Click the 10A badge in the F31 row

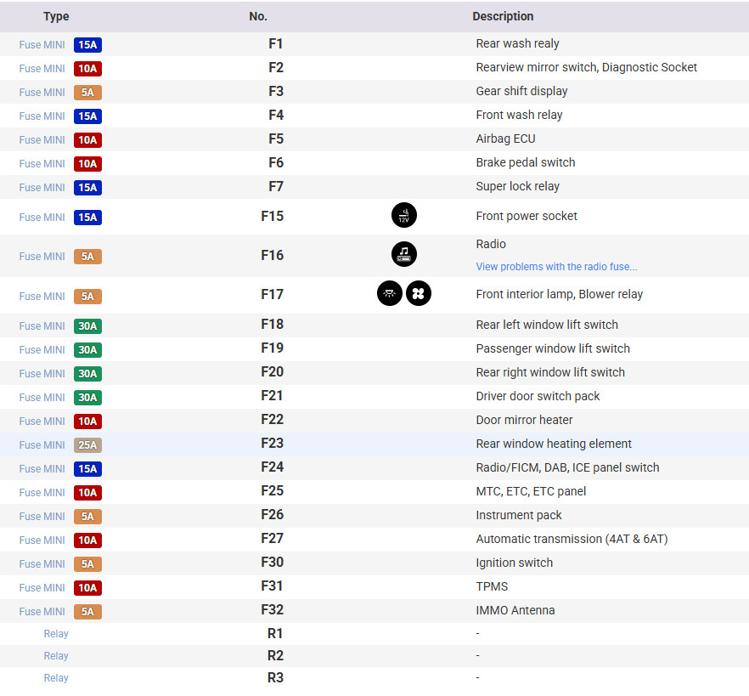pyautogui.click(x=88, y=588)
